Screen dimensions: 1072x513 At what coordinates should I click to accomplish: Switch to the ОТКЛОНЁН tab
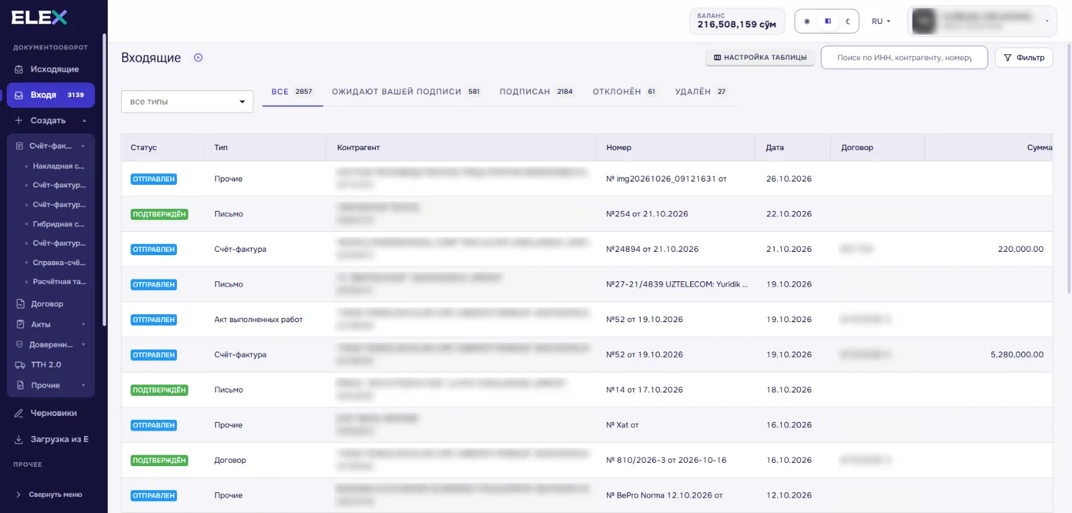[624, 92]
